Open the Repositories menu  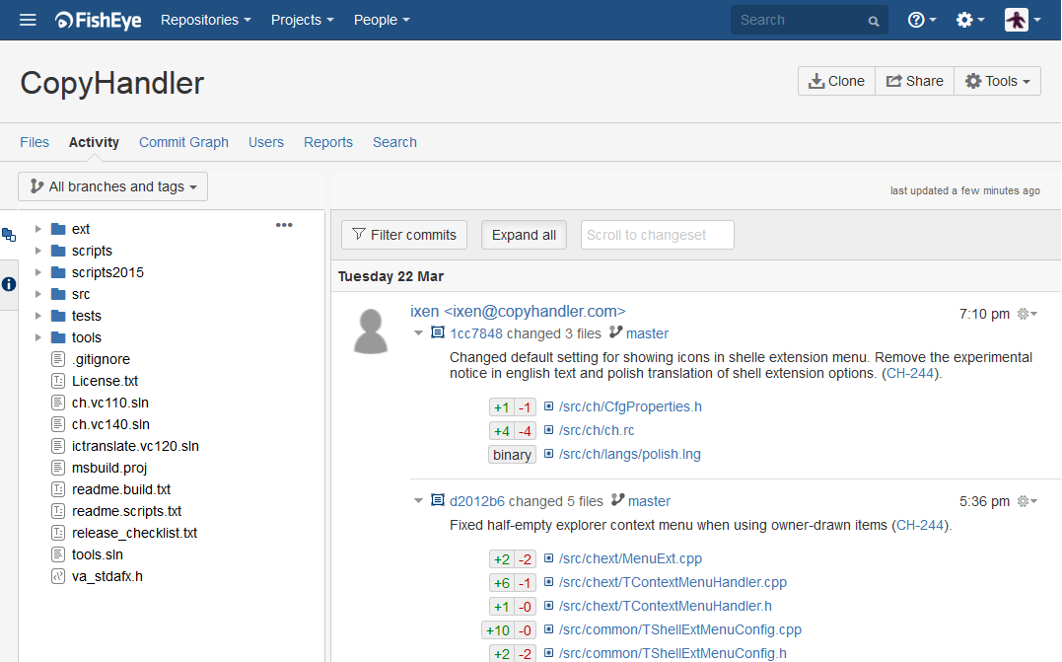(205, 20)
